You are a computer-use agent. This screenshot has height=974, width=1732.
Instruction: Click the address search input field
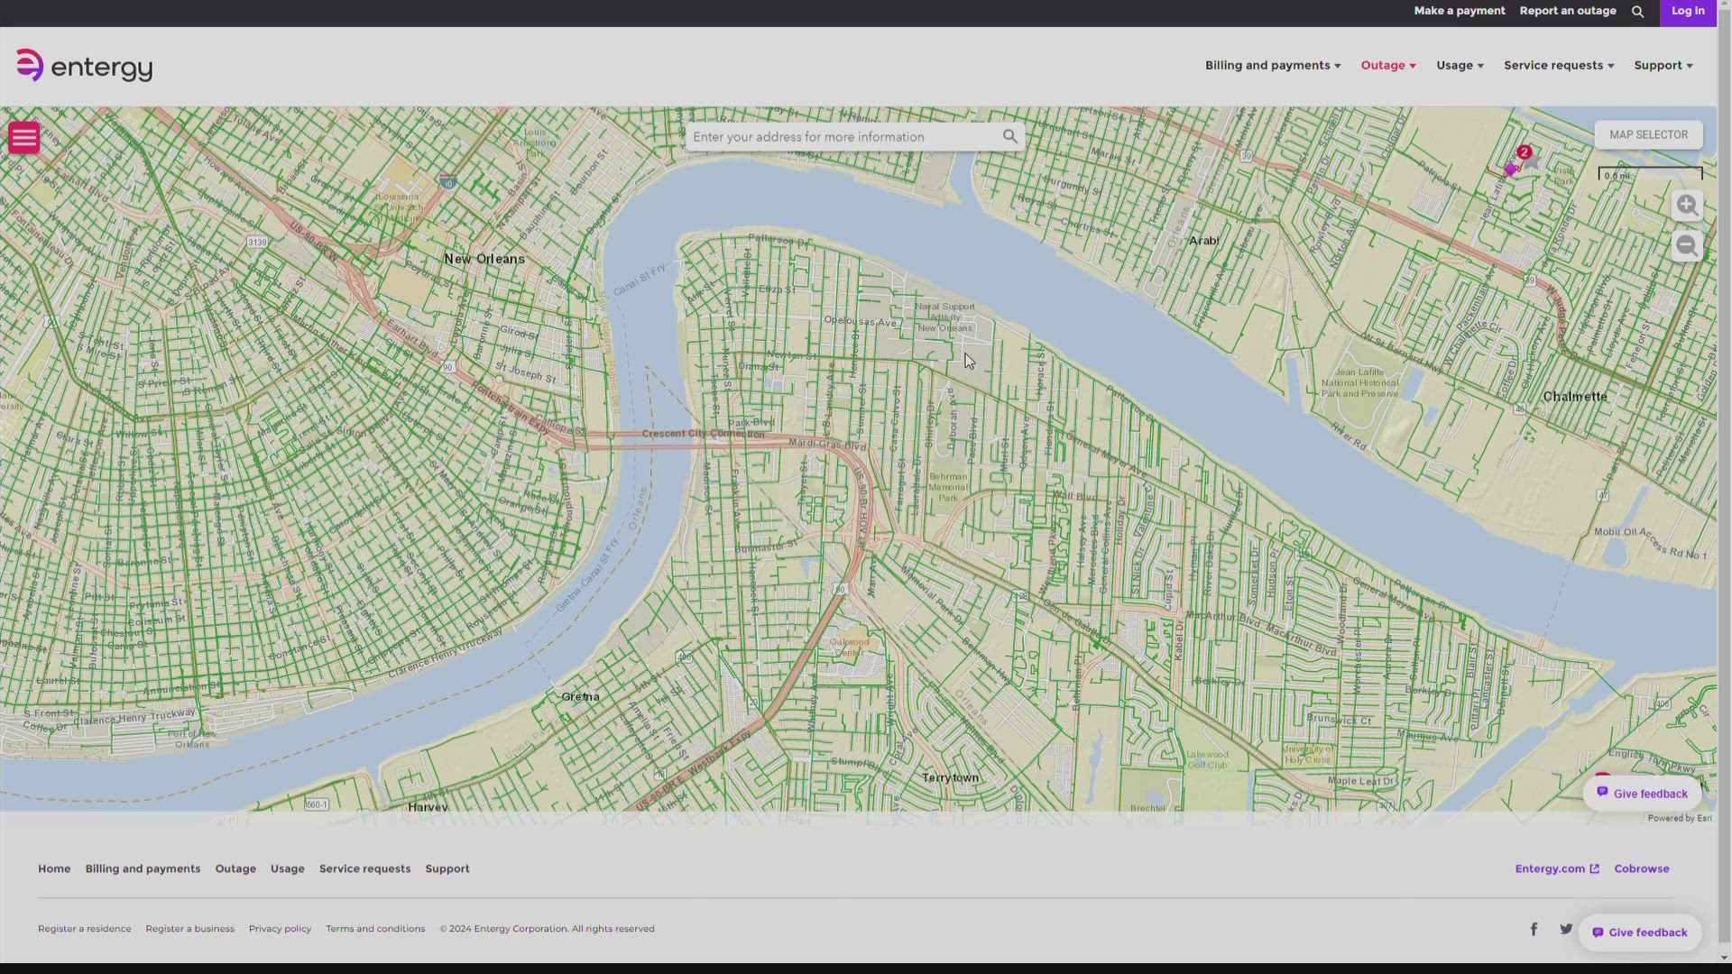pyautogui.click(x=843, y=137)
